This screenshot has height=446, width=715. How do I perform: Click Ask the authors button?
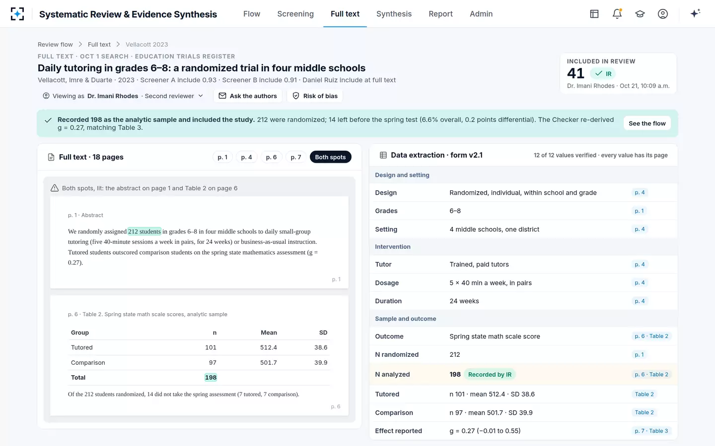point(248,96)
